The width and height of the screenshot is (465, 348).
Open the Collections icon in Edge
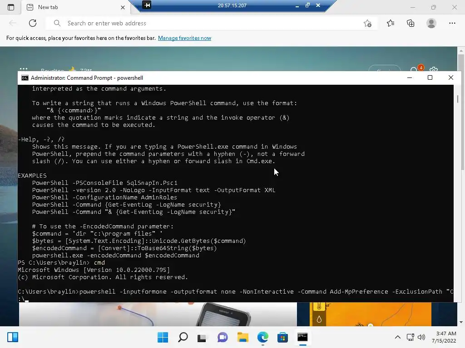point(411,23)
